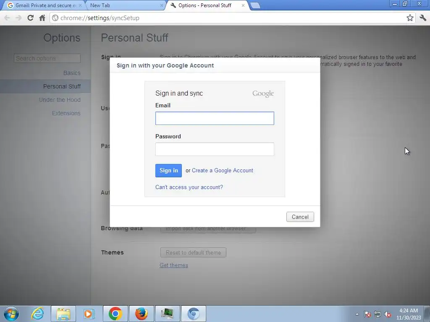430x322 pixels.
Task: Select the Options - Personal Stuff tab
Action: pyautogui.click(x=207, y=5)
